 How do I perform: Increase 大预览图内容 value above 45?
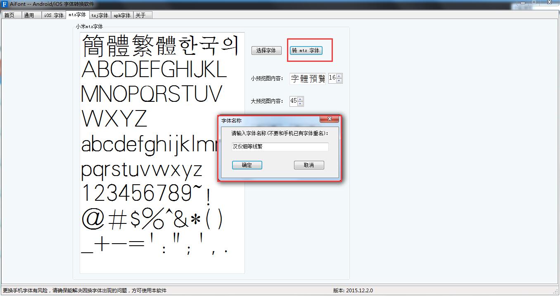point(300,99)
